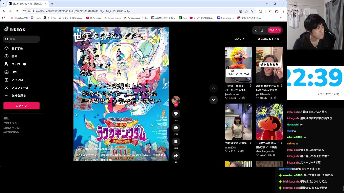Screen dimensions: 344x193
Task: Open the ar_m2011 username
Action: point(230,147)
